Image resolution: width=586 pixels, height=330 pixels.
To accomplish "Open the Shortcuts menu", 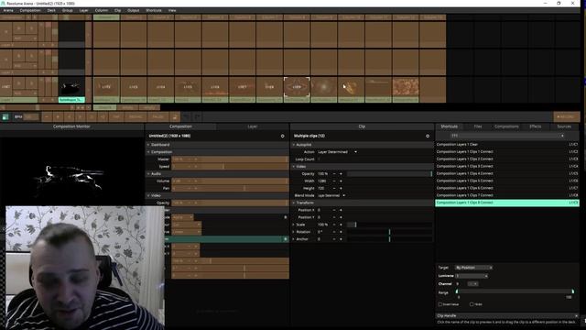I will tap(154, 10).
